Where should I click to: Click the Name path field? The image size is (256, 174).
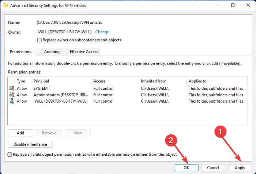click(70, 22)
